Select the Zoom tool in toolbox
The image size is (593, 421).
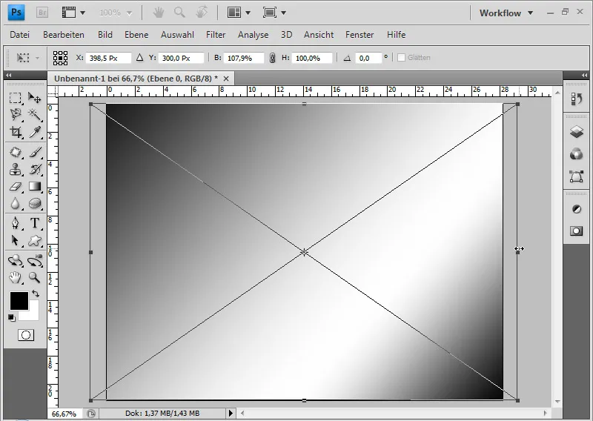(x=35, y=278)
